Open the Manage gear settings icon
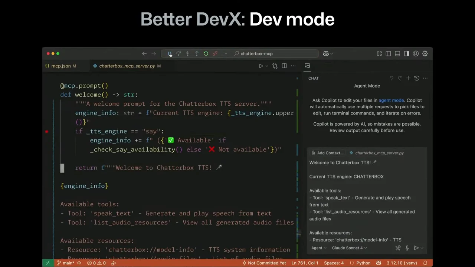475x267 pixels. 425,54
